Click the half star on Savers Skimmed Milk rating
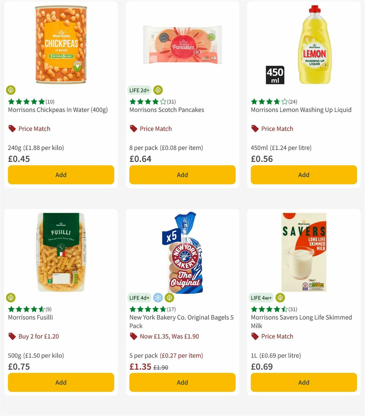Screen dimensions: 365x416 click(x=284, y=309)
